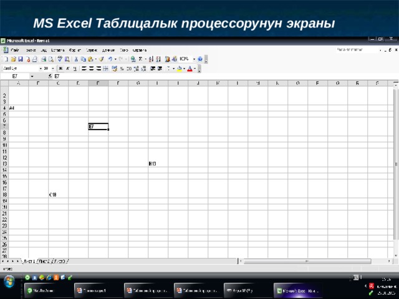Screen dimensions: 399x299
Task: Toggle Align Left button
Action: coord(84,69)
